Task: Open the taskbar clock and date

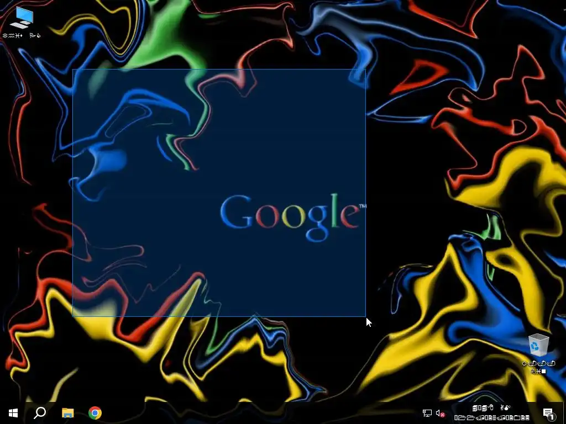Action: [x=491, y=413]
